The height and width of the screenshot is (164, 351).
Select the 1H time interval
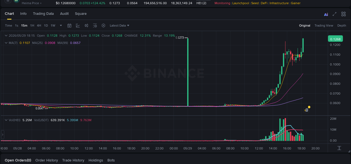point(32,25)
